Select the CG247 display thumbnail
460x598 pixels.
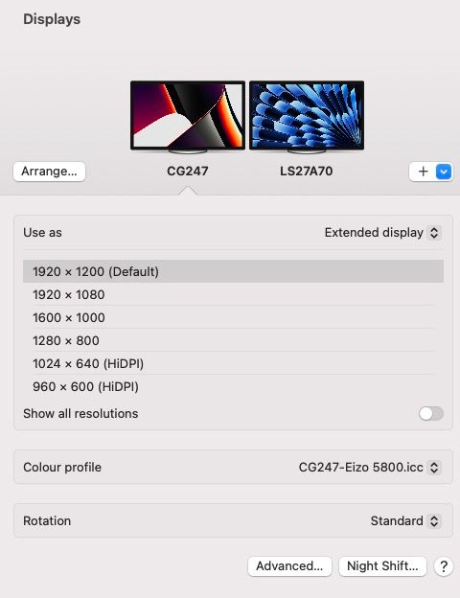pyautogui.click(x=188, y=116)
